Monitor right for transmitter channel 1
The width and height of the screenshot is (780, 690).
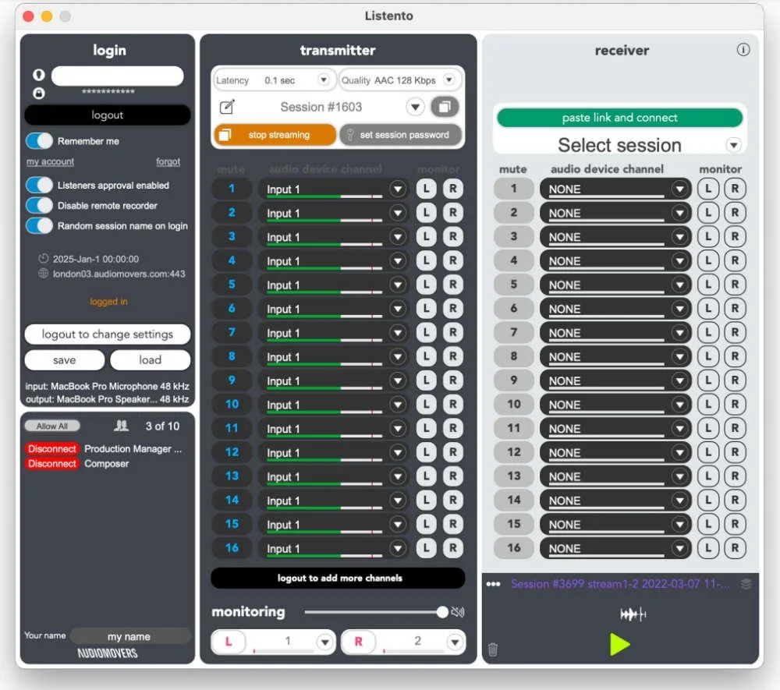452,189
